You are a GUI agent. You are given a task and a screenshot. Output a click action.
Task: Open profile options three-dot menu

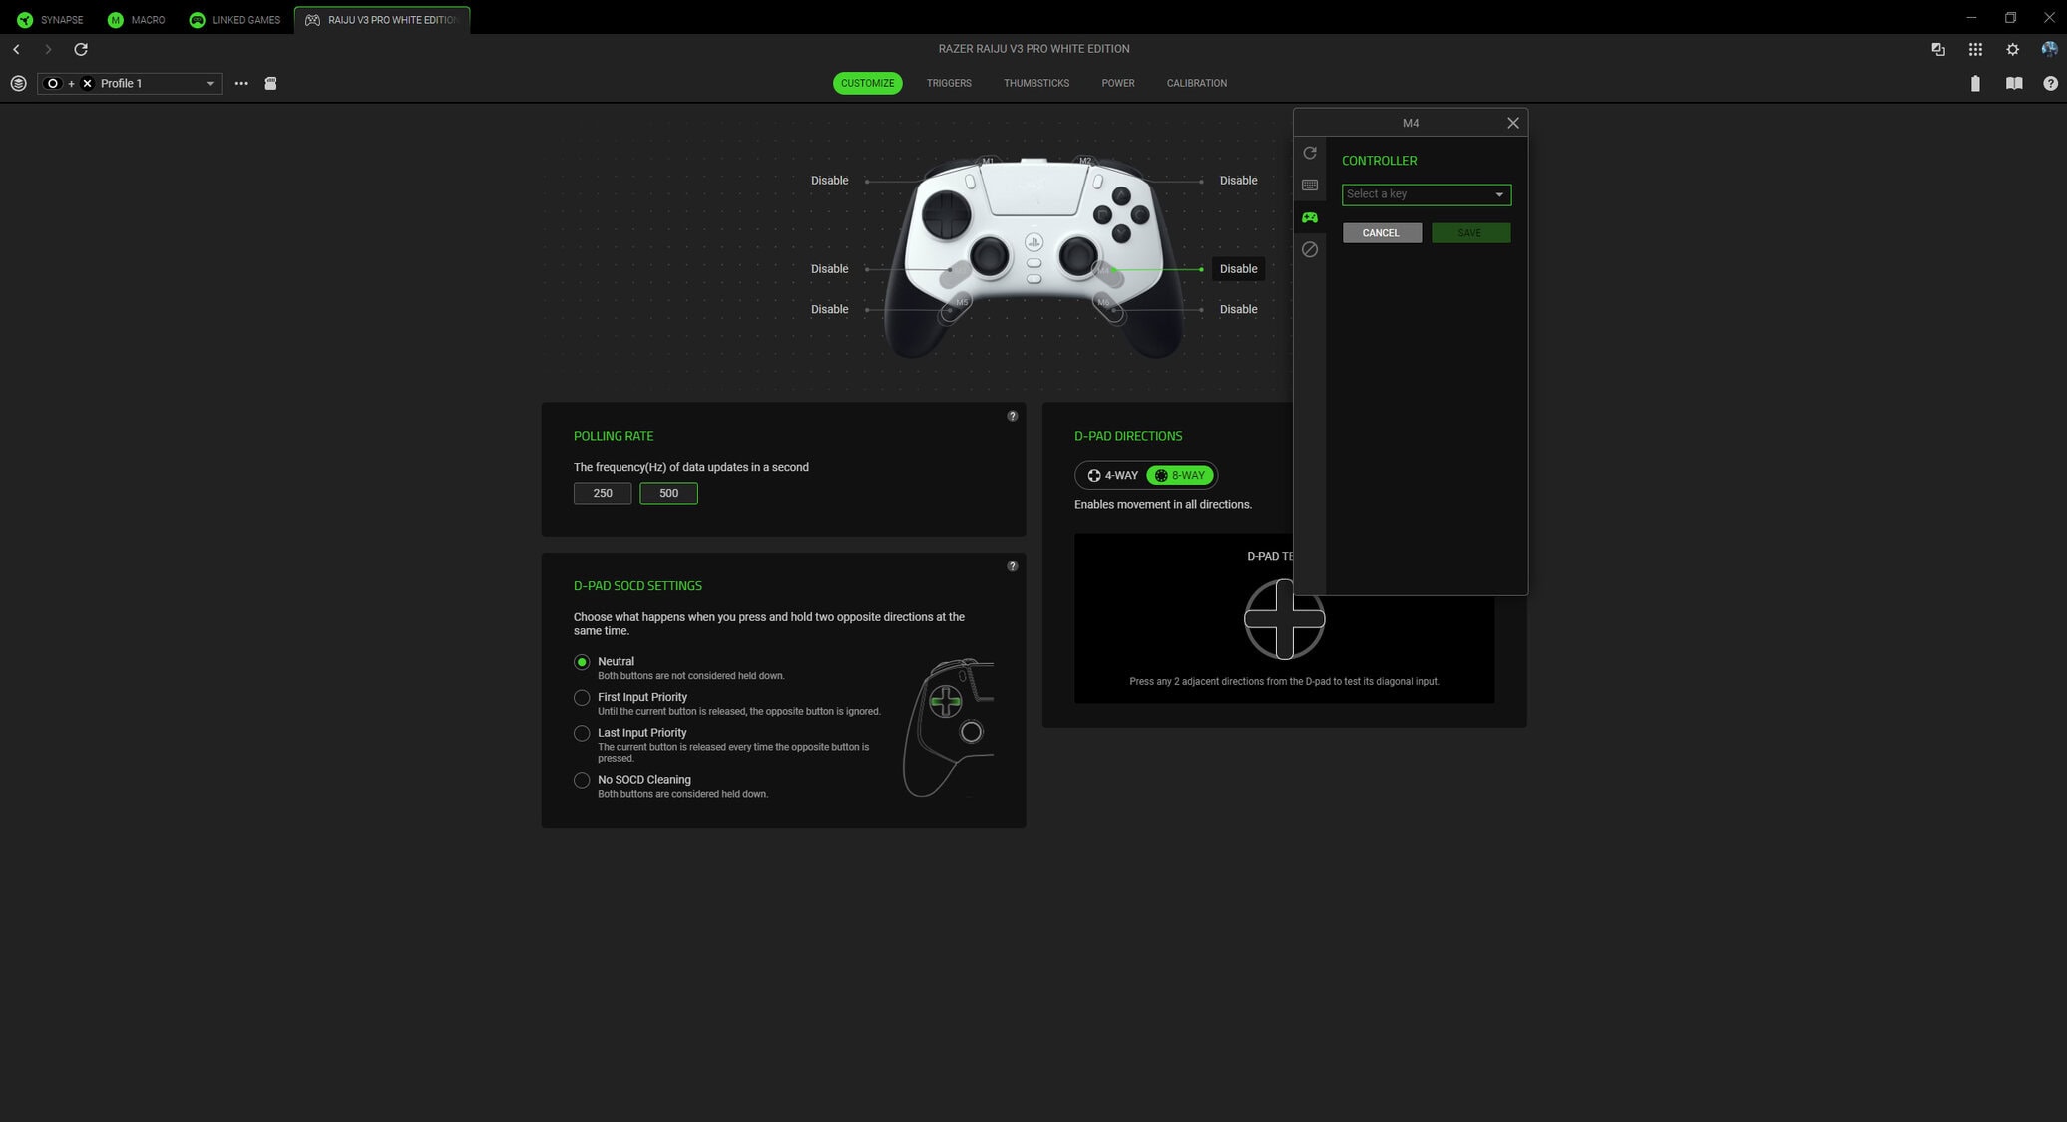241,84
